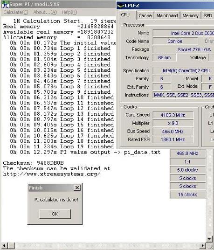Switch to the SPD tab
This screenshot has width=214, height=250.
(x=207, y=16)
